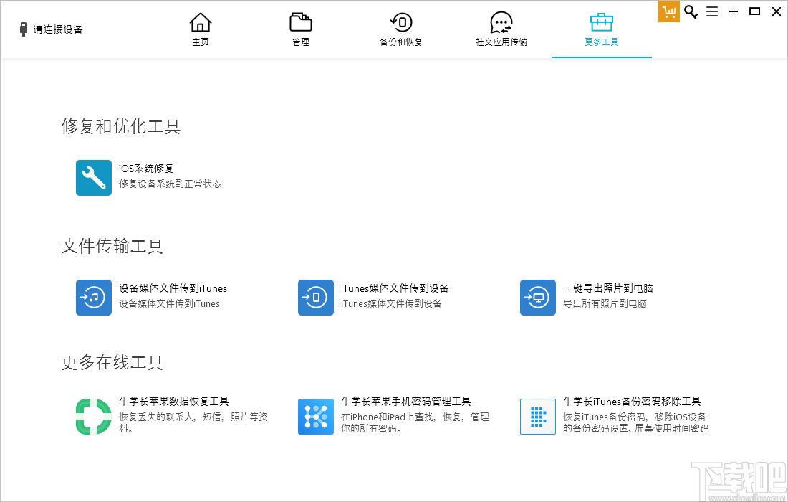Image resolution: width=788 pixels, height=502 pixels.
Task: Click description 在iPhone和iPad上查找，恢复，管理
Action: point(415,417)
